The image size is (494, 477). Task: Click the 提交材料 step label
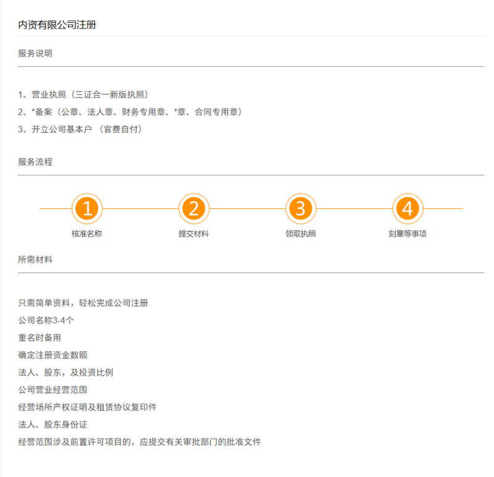click(194, 234)
